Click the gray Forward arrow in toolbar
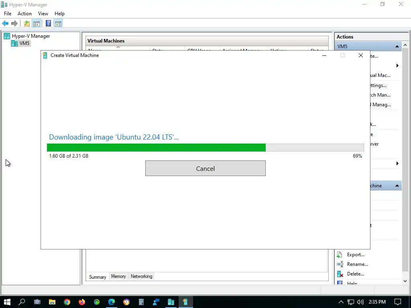Screen dimensions: 411x308 tap(14, 24)
